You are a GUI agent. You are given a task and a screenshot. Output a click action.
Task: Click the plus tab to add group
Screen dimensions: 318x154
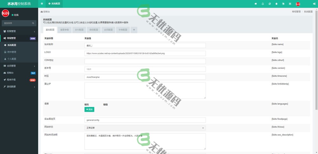(134, 30)
